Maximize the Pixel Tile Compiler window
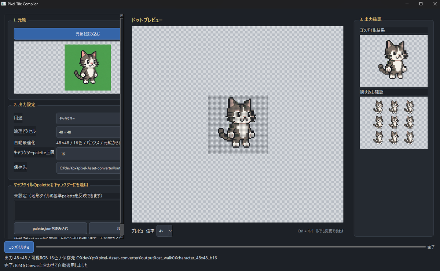 [421, 4]
